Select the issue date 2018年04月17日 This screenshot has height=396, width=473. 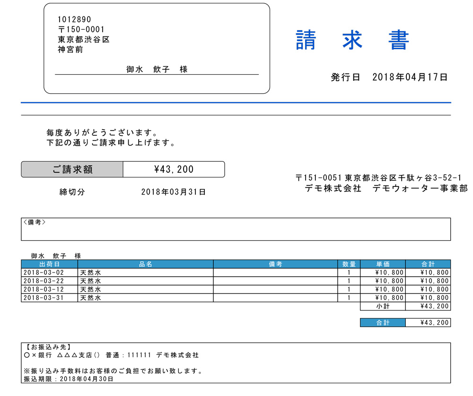(x=410, y=78)
